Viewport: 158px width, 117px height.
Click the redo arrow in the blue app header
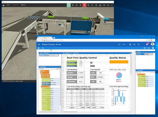coord(124,45)
